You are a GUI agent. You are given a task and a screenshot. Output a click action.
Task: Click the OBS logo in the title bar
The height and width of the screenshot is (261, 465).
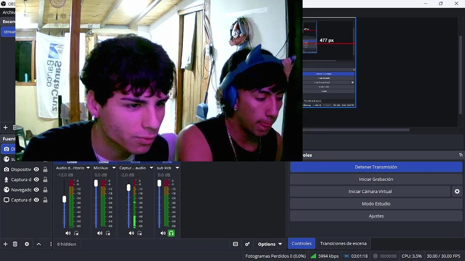tap(3, 4)
